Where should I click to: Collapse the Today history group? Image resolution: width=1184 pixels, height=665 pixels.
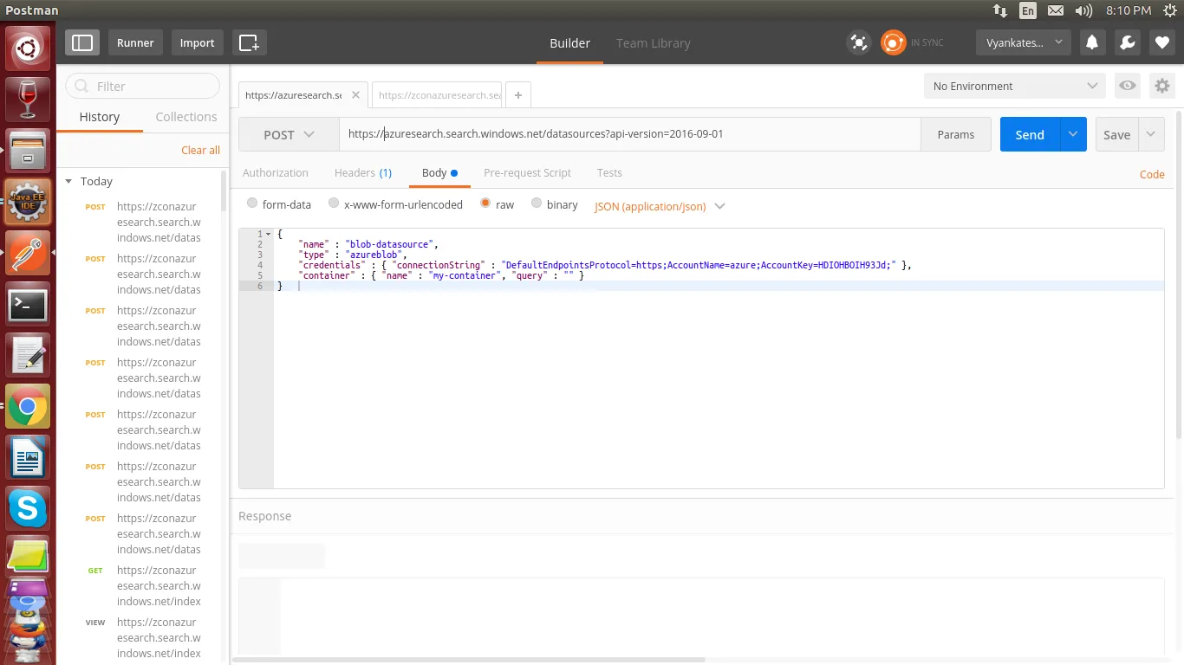point(68,181)
